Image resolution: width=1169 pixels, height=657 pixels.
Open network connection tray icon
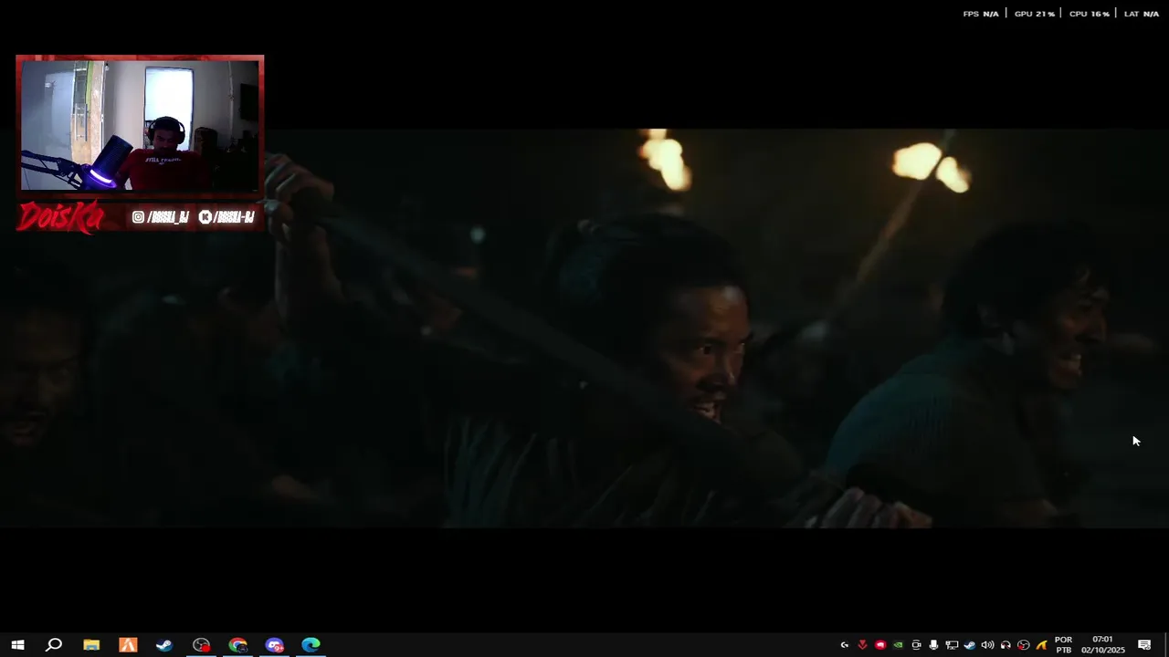952,645
